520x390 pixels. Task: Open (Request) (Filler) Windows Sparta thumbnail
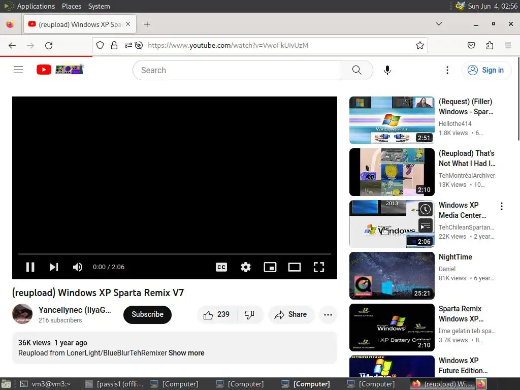tap(392, 120)
